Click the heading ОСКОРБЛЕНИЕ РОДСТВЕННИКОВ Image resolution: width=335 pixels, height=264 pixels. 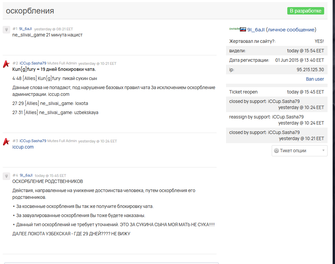click(x=48, y=182)
